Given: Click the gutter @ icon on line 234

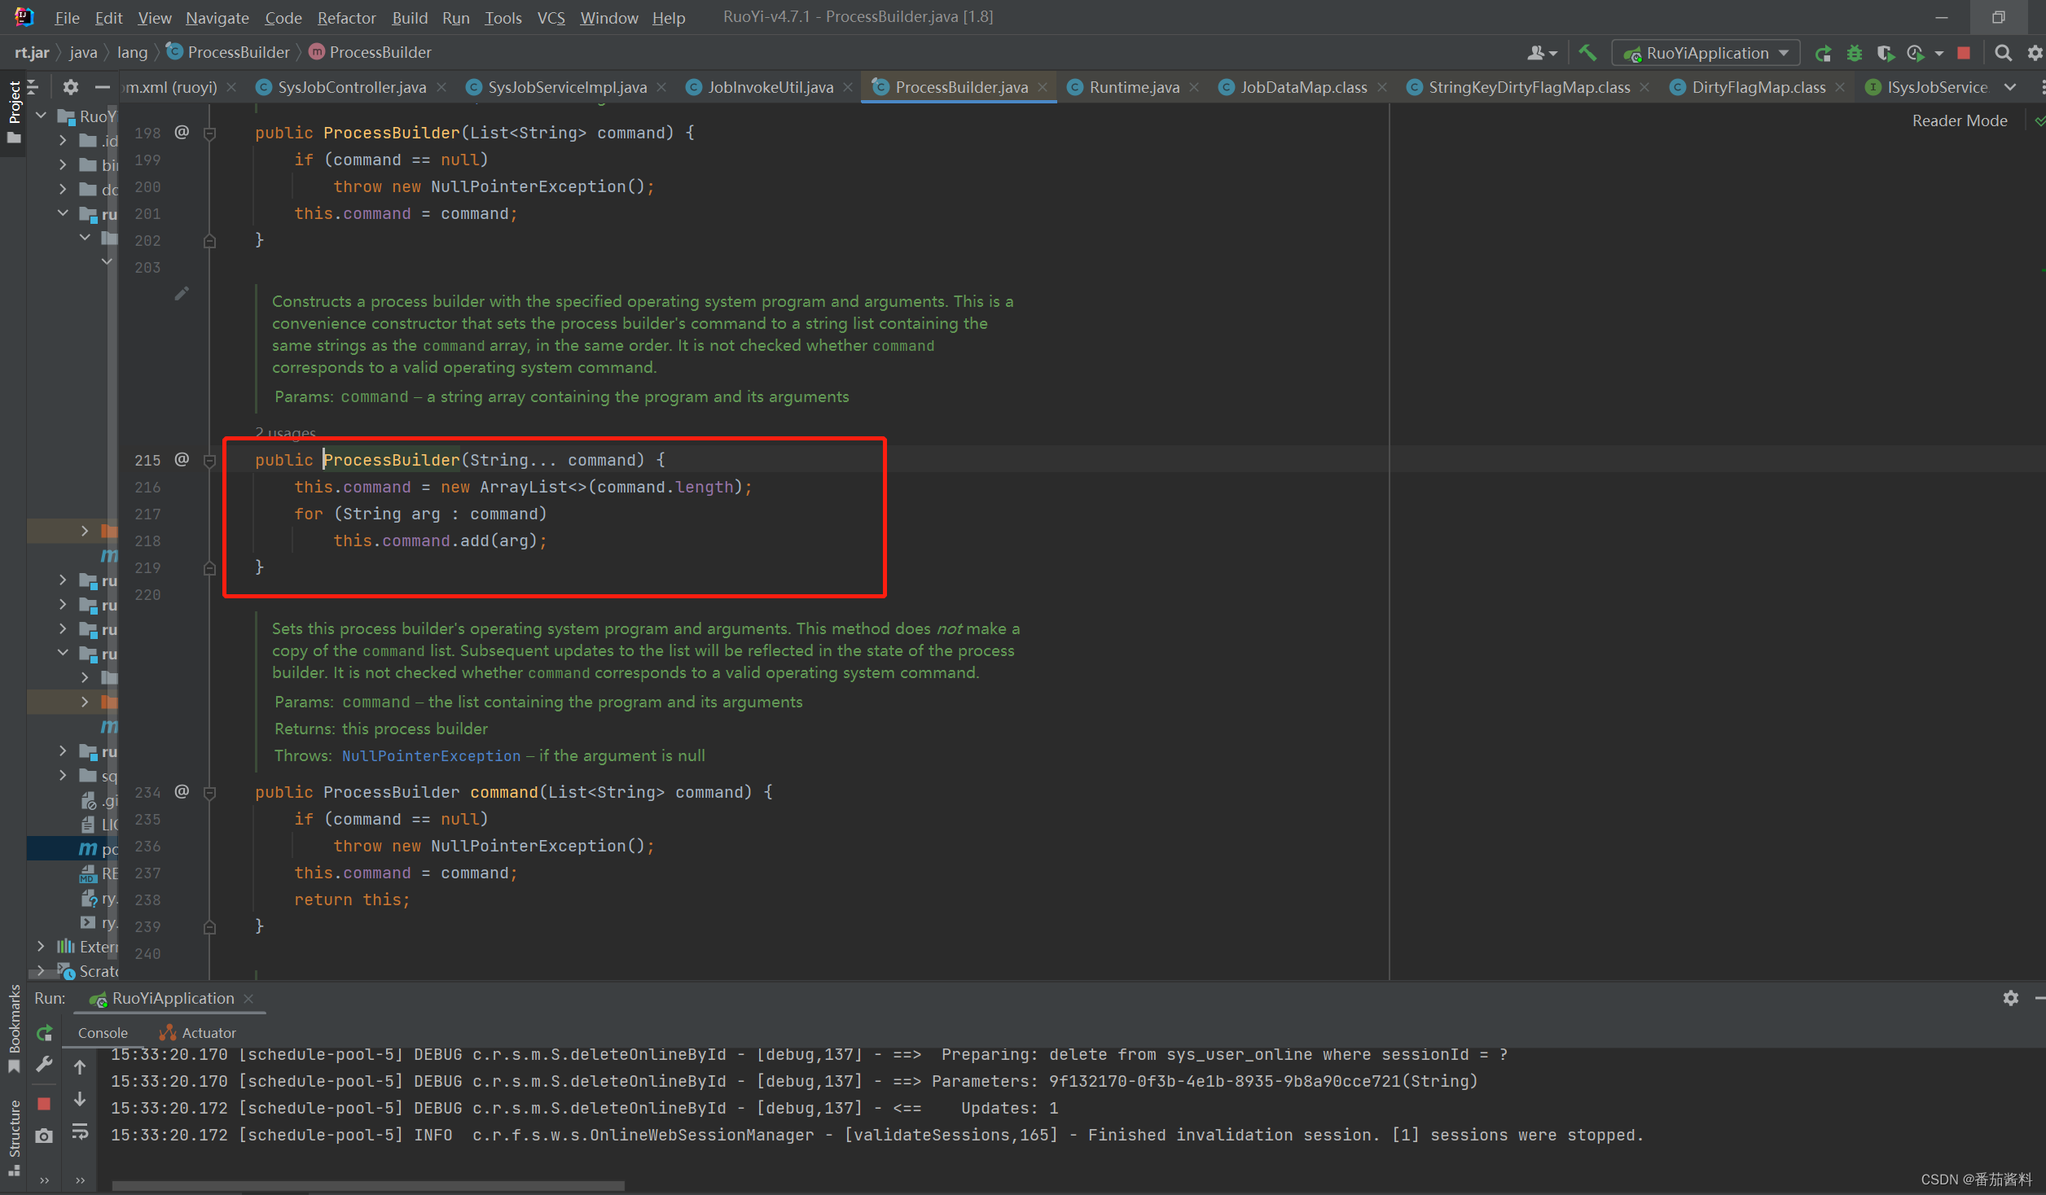Looking at the screenshot, I should coord(182,791).
